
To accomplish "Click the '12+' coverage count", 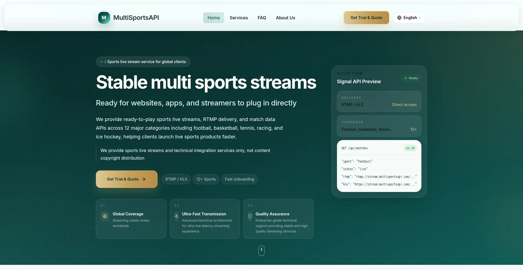I will (x=413, y=129).
